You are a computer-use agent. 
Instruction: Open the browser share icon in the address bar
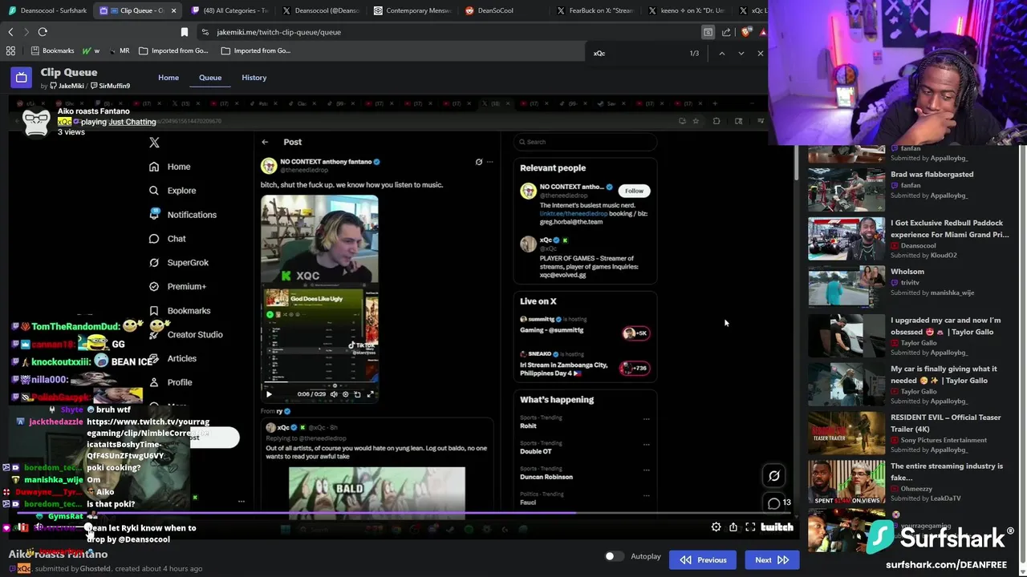726,32
